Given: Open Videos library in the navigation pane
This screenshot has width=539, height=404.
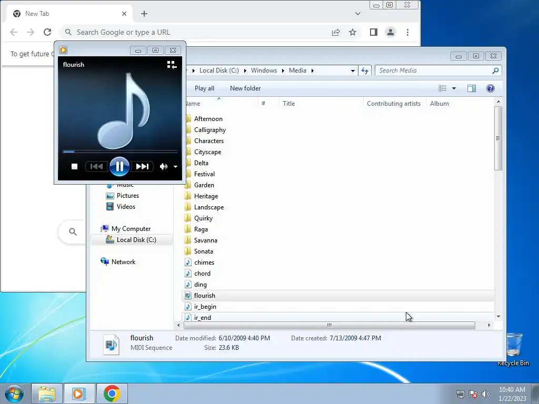Looking at the screenshot, I should pyautogui.click(x=126, y=206).
